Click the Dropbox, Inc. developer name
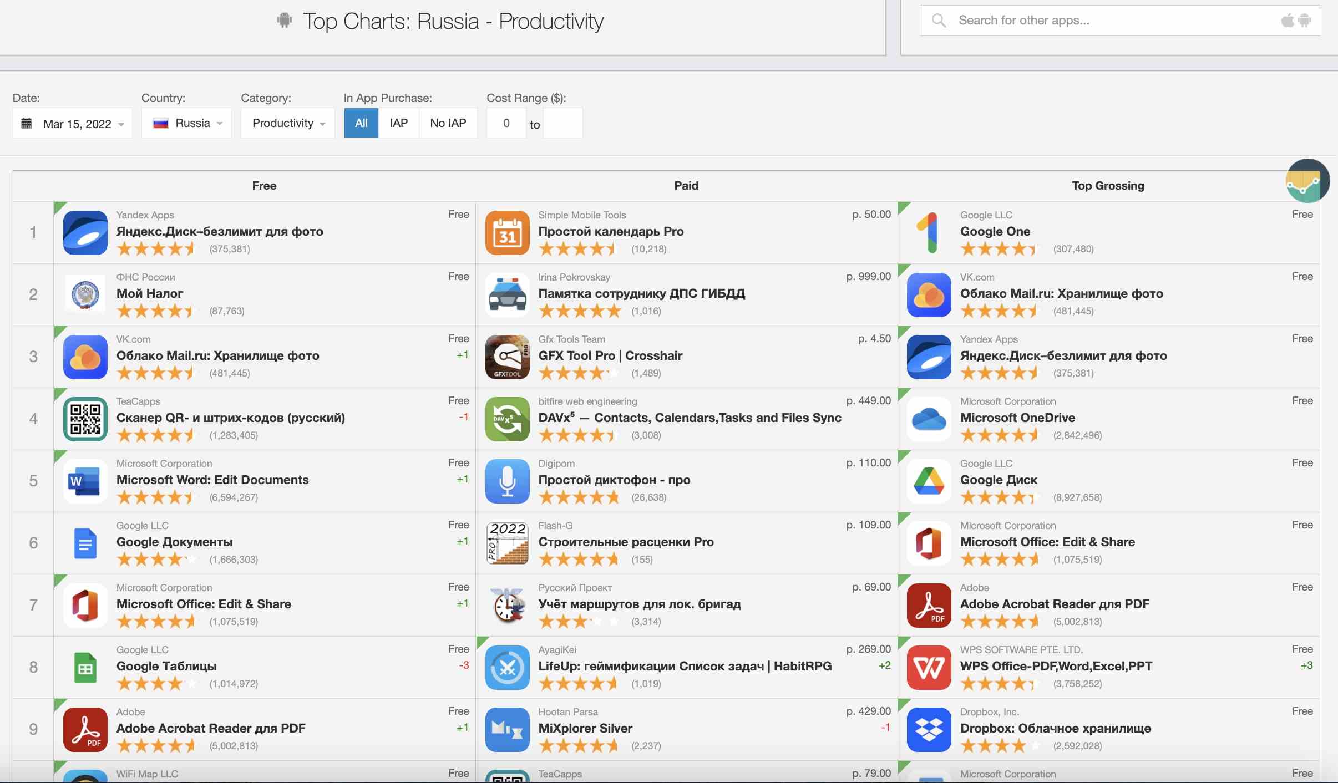The height and width of the screenshot is (783, 1338). pos(990,711)
